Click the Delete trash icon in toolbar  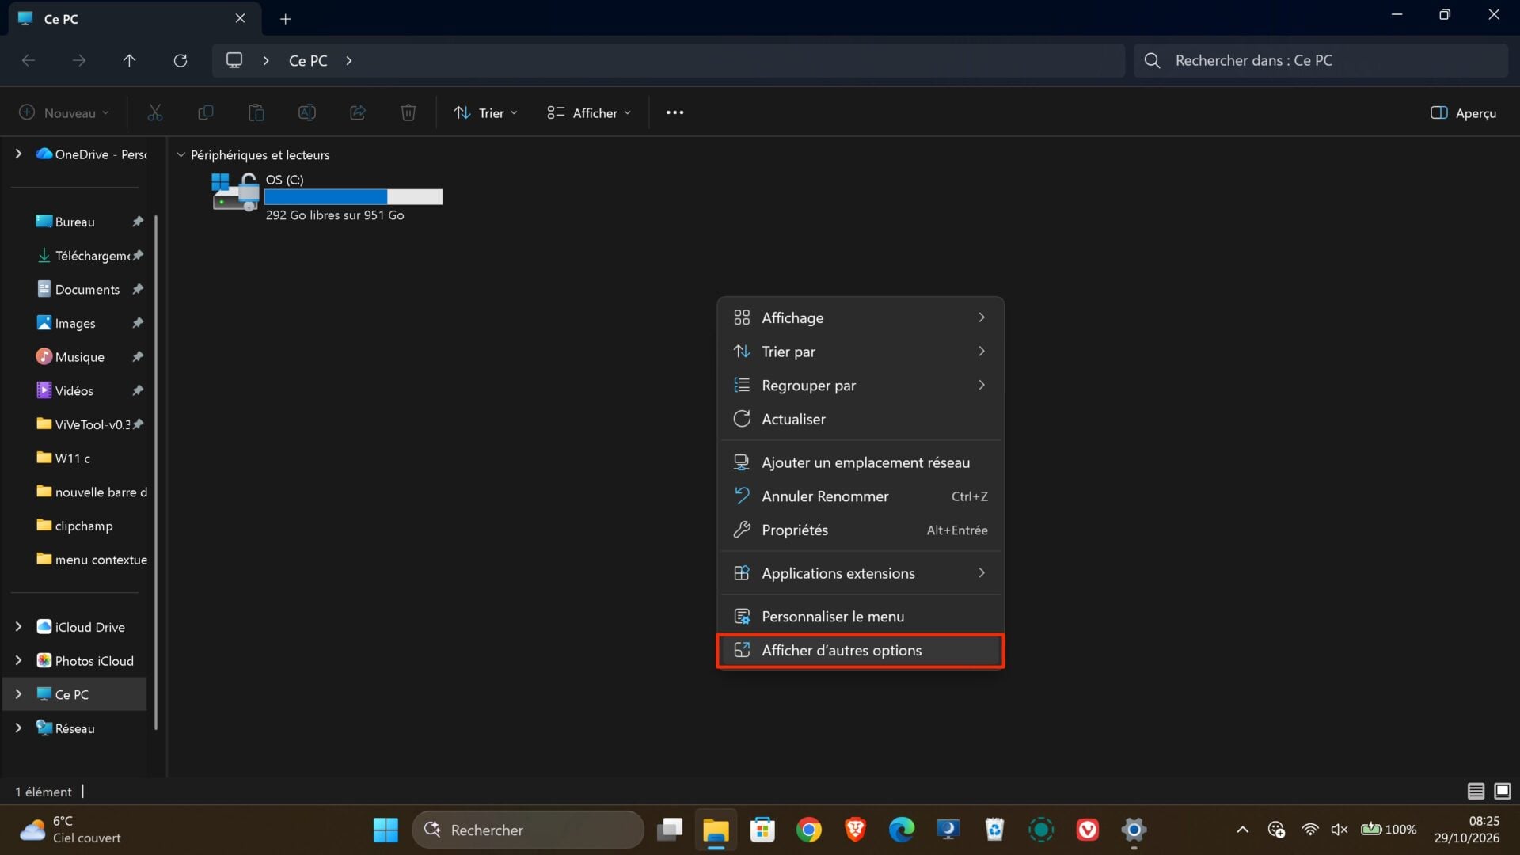click(408, 112)
